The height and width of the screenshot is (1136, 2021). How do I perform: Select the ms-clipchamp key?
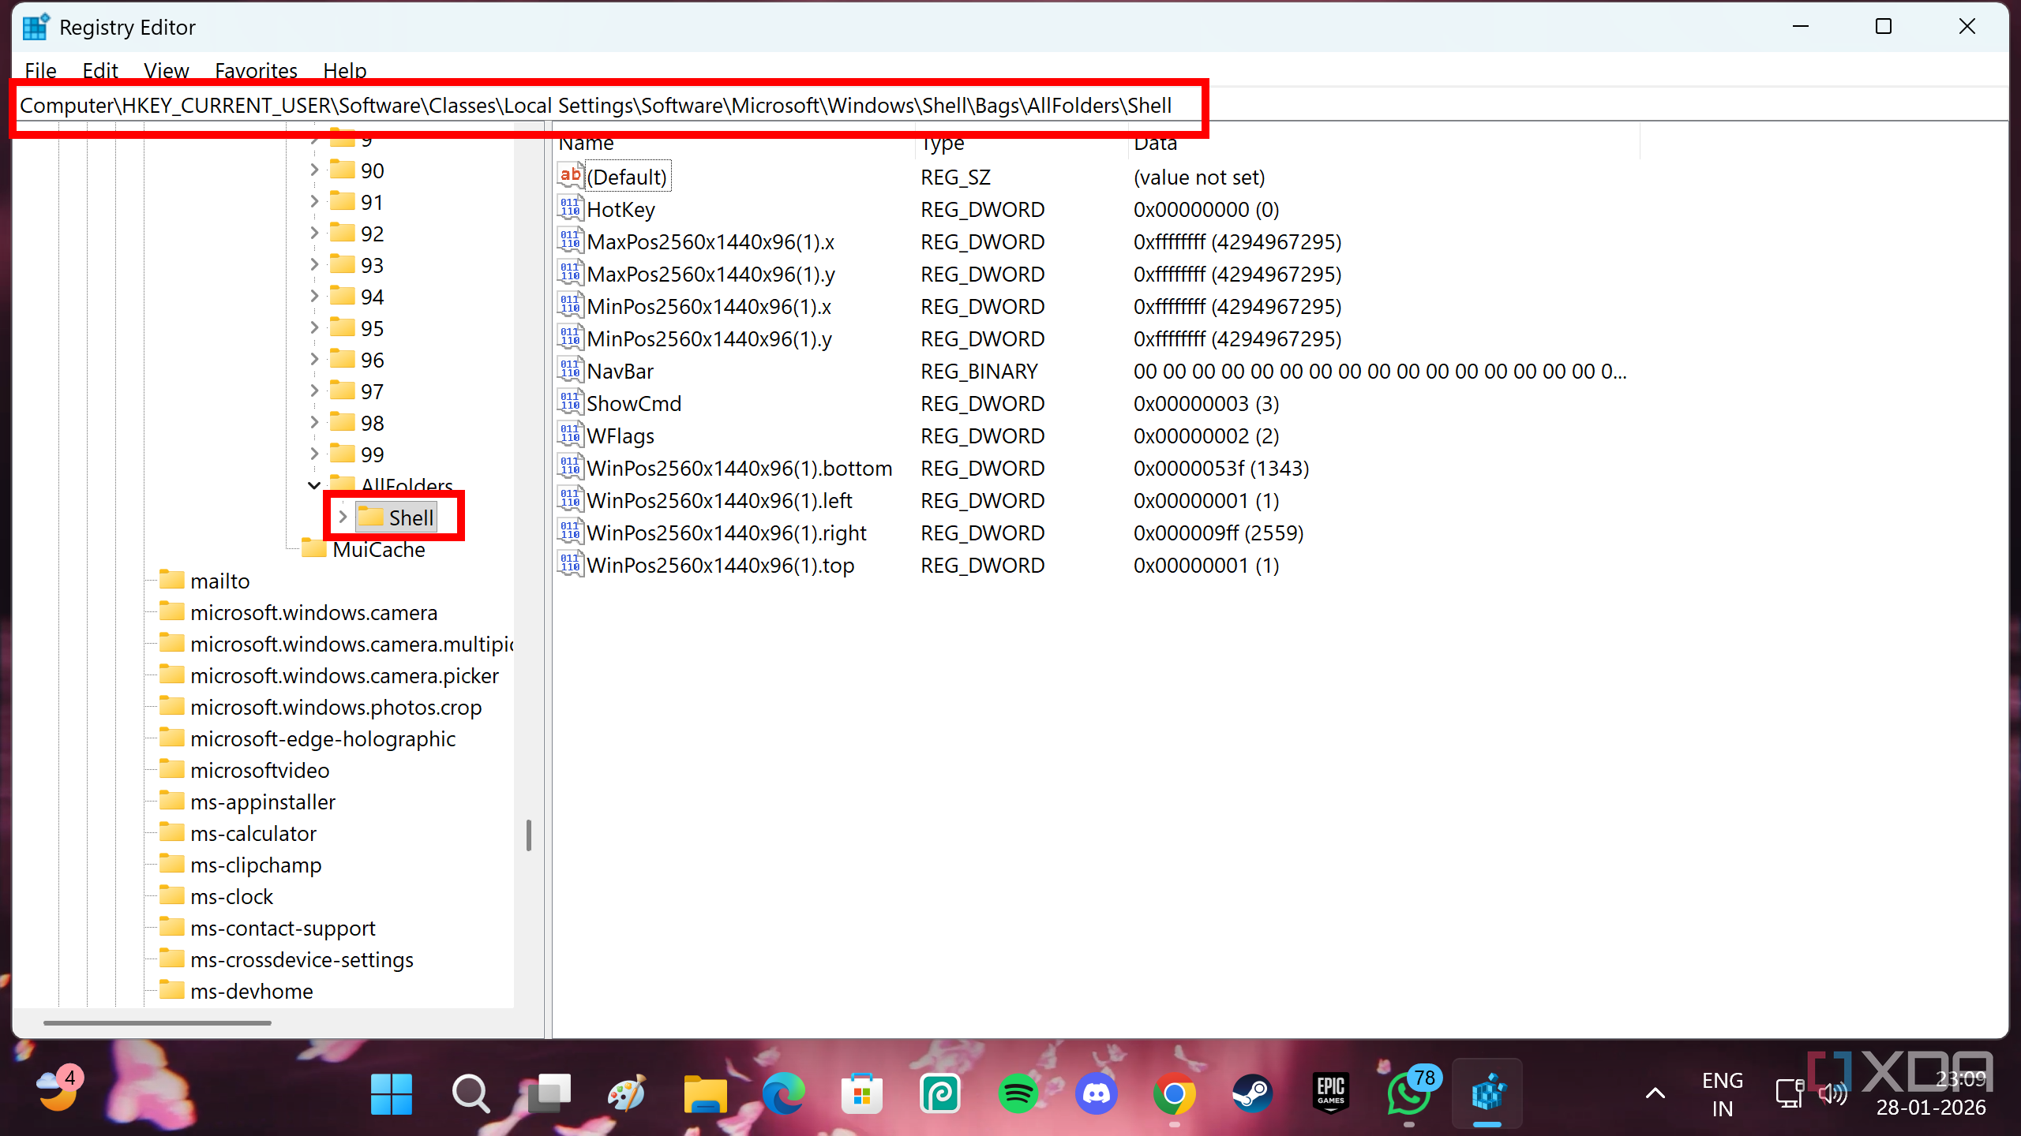click(256, 865)
